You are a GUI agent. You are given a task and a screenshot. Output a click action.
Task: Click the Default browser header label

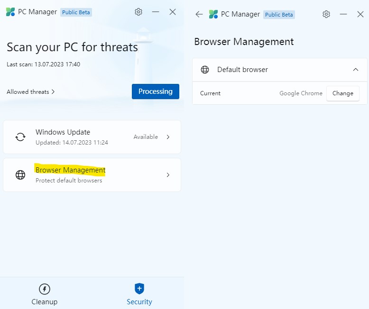coord(242,70)
